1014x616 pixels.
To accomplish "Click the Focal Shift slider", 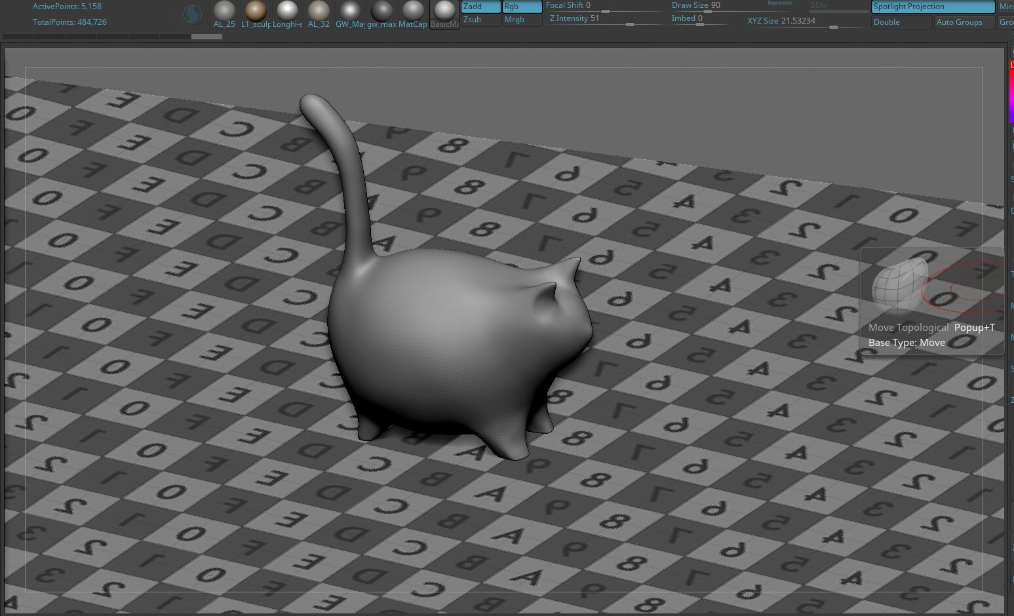I will point(606,6).
